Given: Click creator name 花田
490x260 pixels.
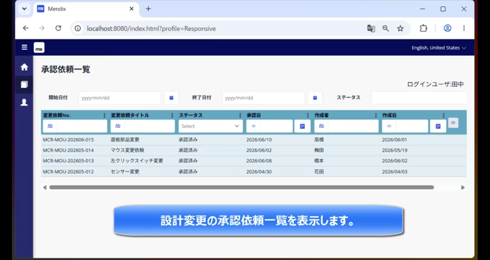Looking at the screenshot, I should [x=319, y=172].
